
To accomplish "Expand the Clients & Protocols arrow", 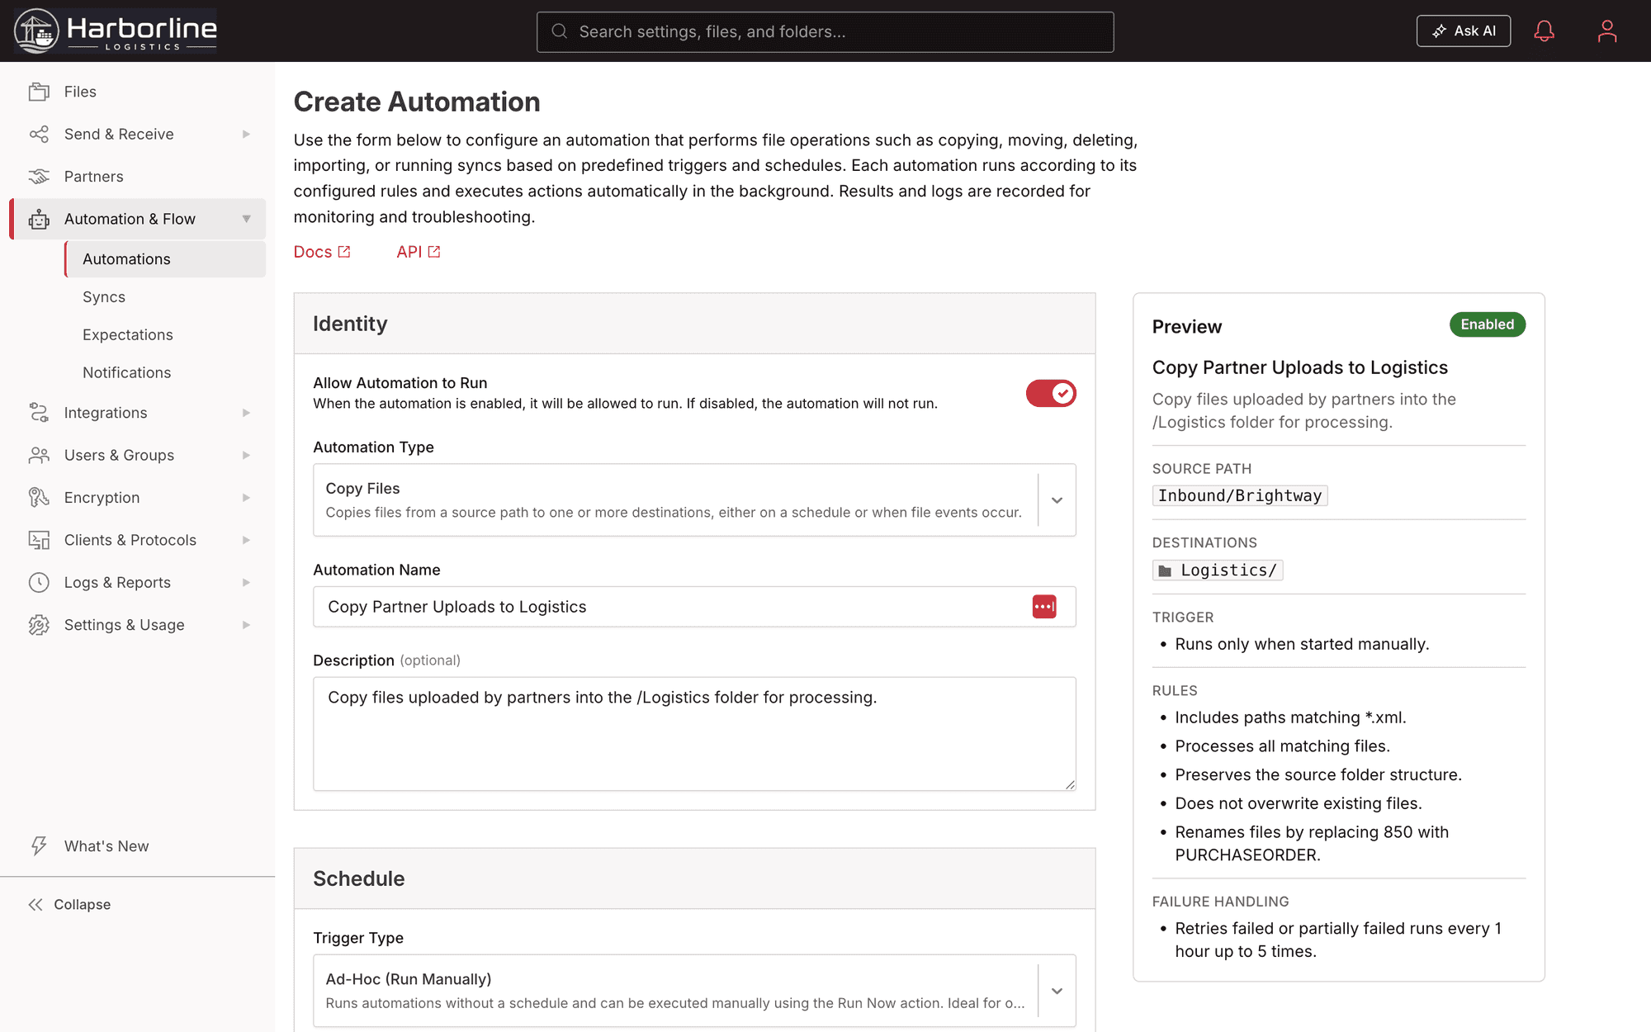I will pyautogui.click(x=246, y=540).
